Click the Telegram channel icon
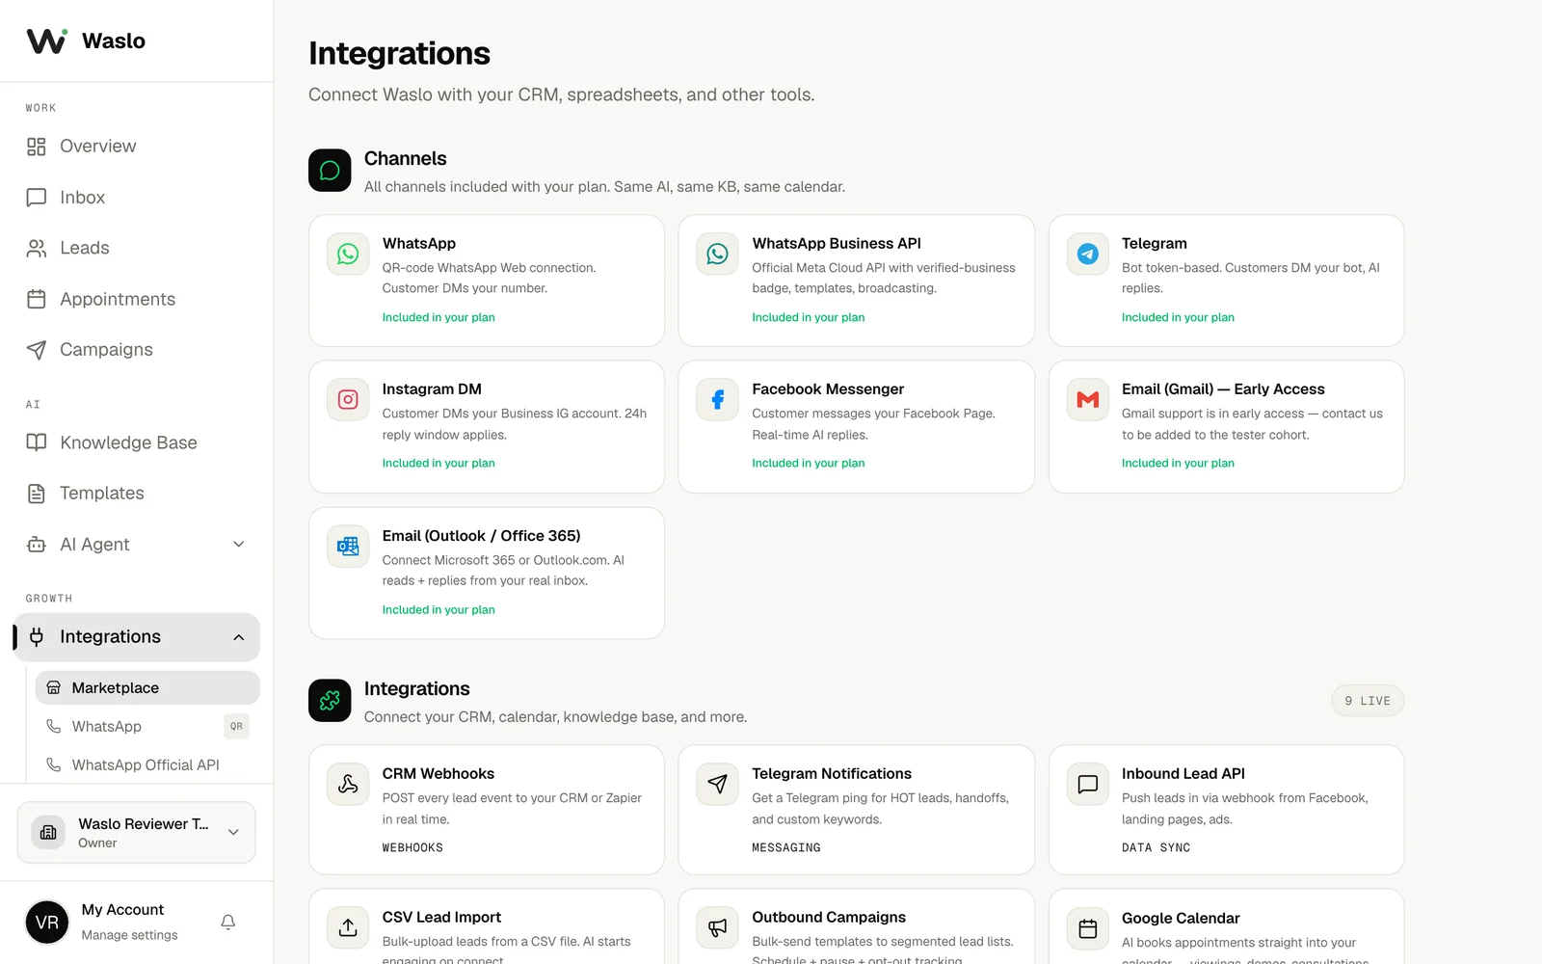The width and height of the screenshot is (1542, 964). coord(1088,254)
